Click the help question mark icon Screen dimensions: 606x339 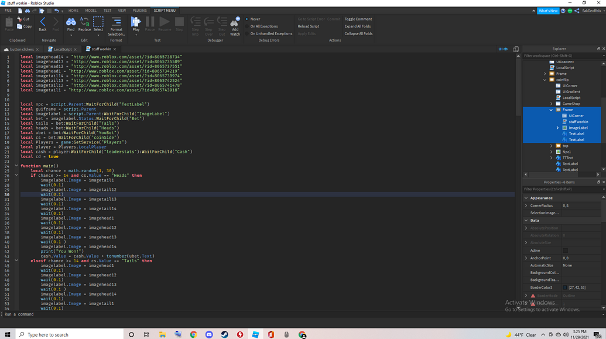[563, 11]
